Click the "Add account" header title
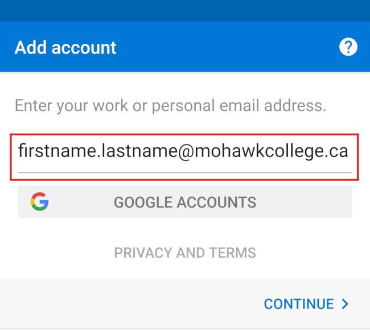 [x=65, y=47]
